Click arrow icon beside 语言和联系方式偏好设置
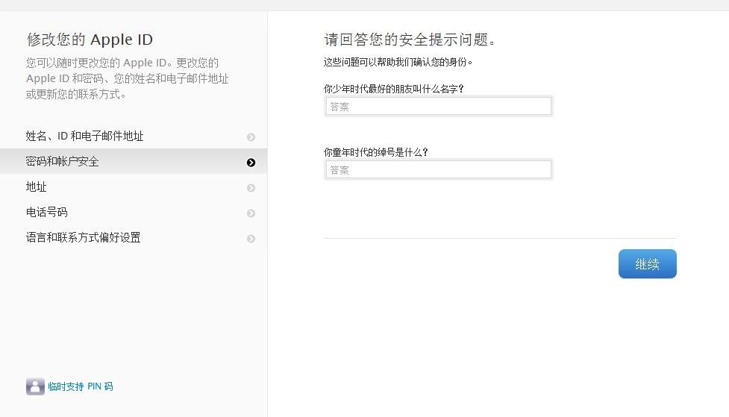 [251, 239]
